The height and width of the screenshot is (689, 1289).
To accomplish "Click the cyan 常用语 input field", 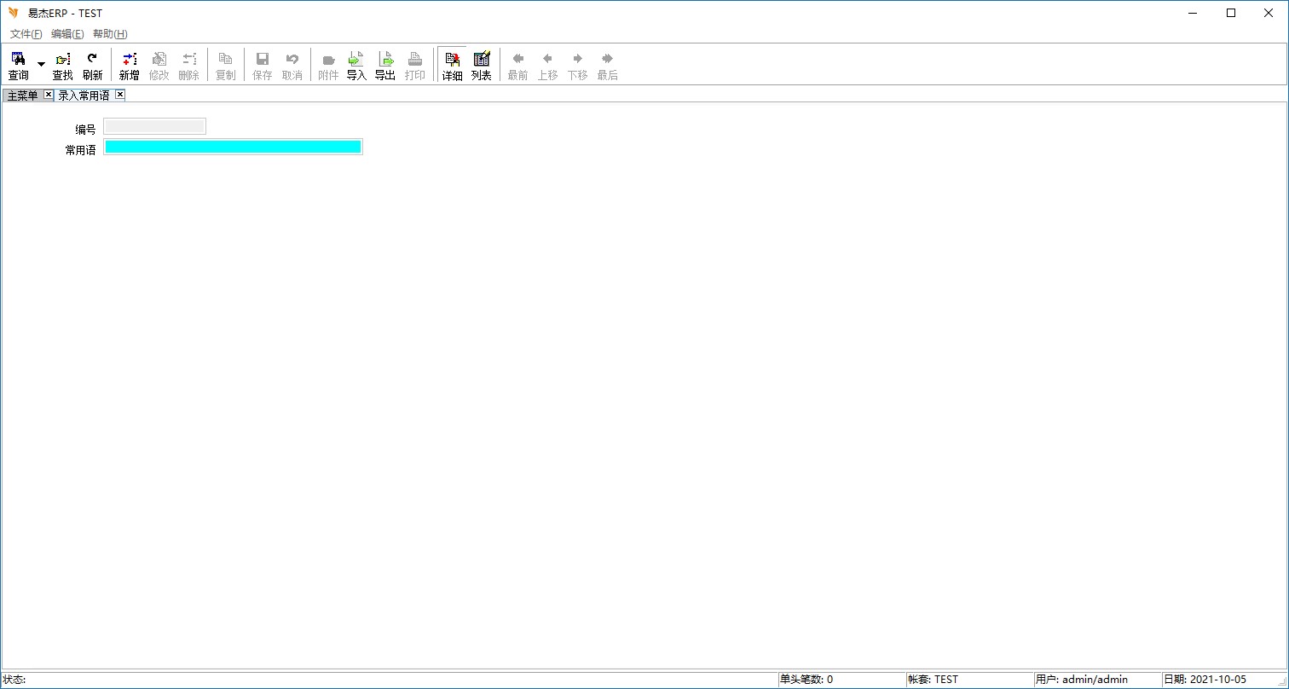I will (233, 147).
